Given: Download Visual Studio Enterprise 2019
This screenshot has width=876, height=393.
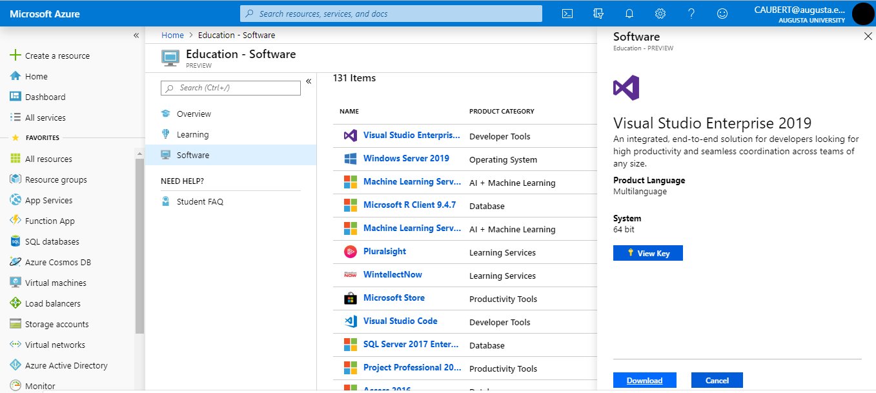Looking at the screenshot, I should pos(644,380).
